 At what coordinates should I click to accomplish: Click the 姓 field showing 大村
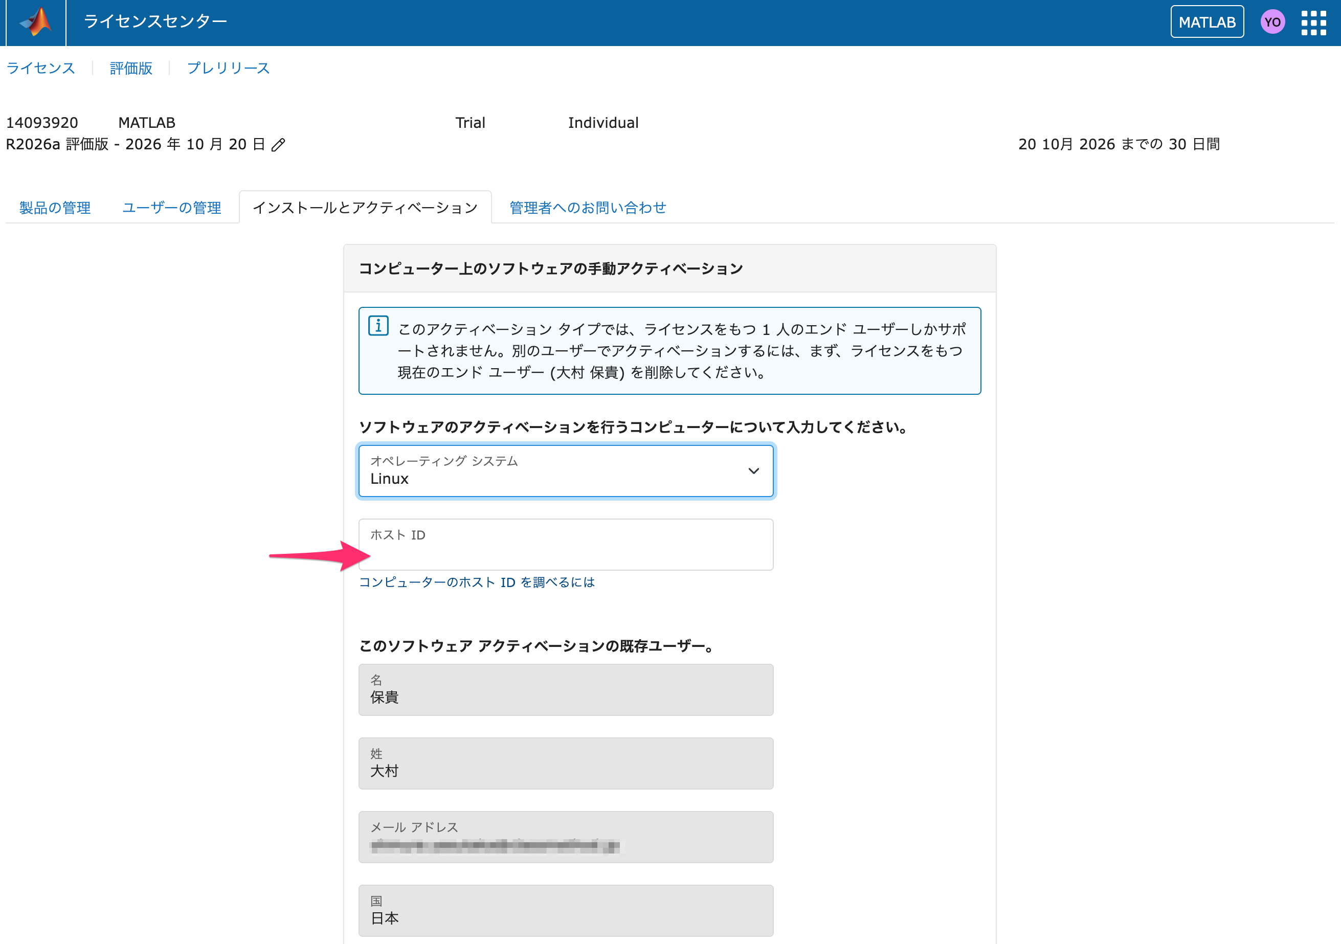pyautogui.click(x=566, y=763)
